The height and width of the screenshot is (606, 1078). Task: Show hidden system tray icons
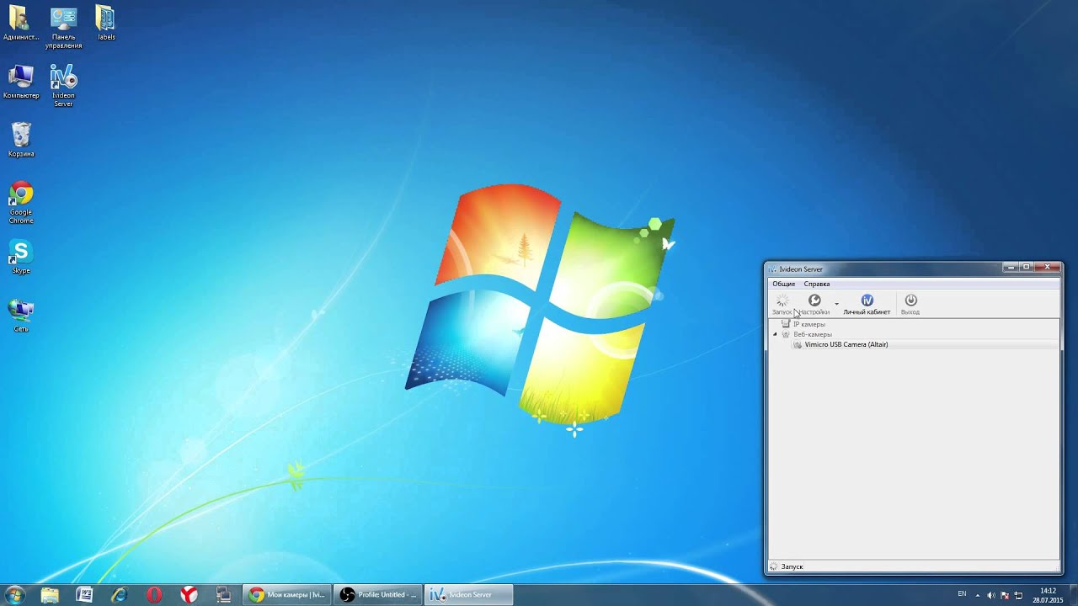[977, 594]
